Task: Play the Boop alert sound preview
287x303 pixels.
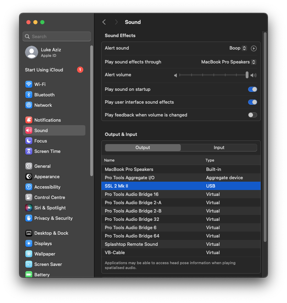Action: click(254, 48)
